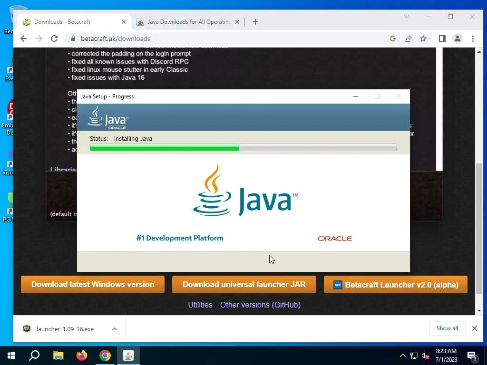Open the Chrome profile avatar menu
This screenshot has width=487, height=365.
point(457,38)
